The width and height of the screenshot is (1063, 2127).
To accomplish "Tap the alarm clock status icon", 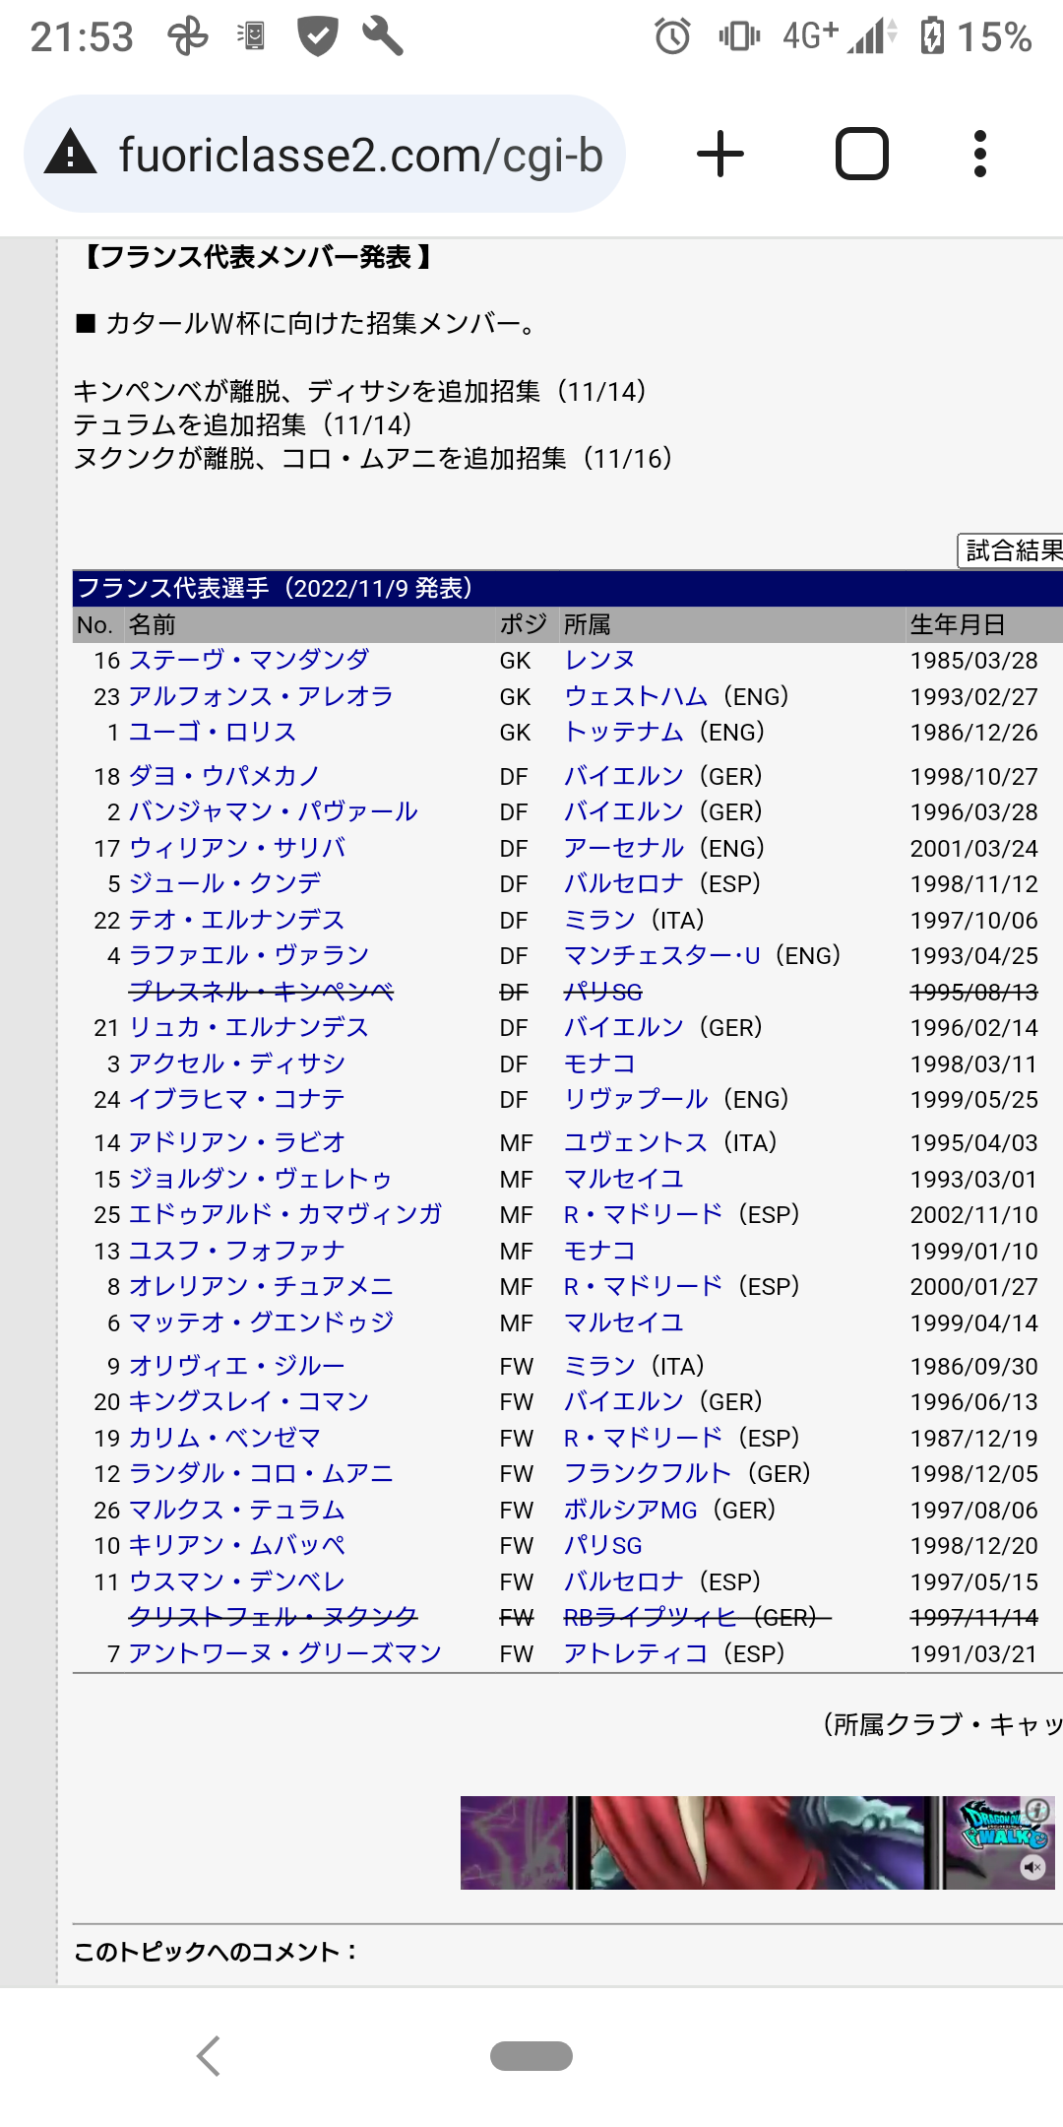I will click(x=672, y=37).
